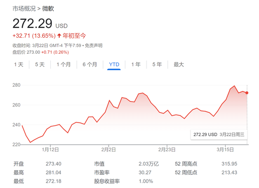Click the 年初至今 label
Viewport: 259px width, 188px height.
[x=74, y=36]
